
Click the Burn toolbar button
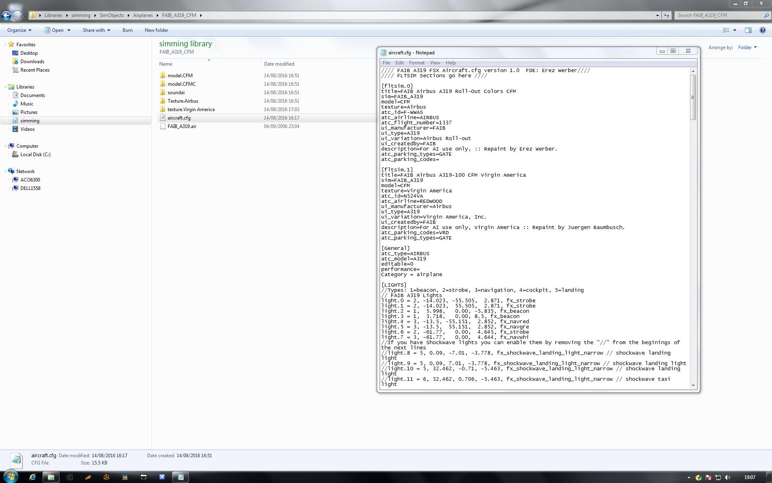127,30
